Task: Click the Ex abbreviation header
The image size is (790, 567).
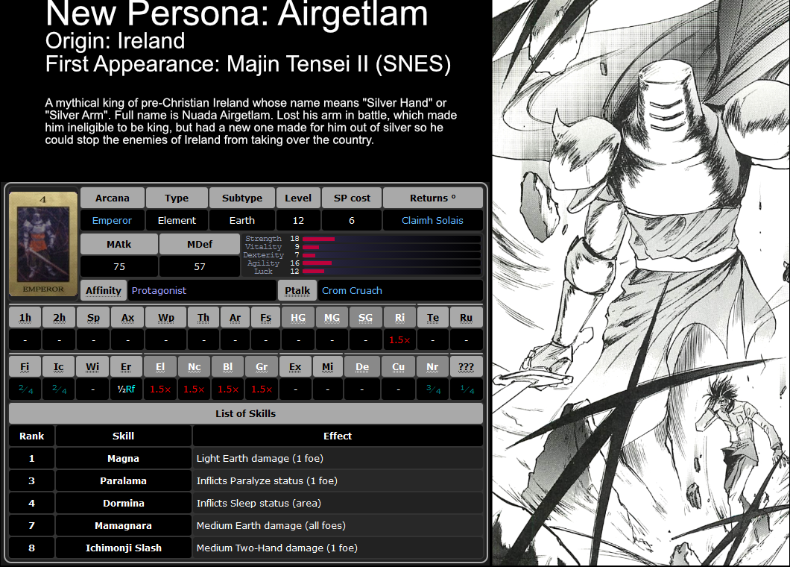Action: (x=295, y=367)
